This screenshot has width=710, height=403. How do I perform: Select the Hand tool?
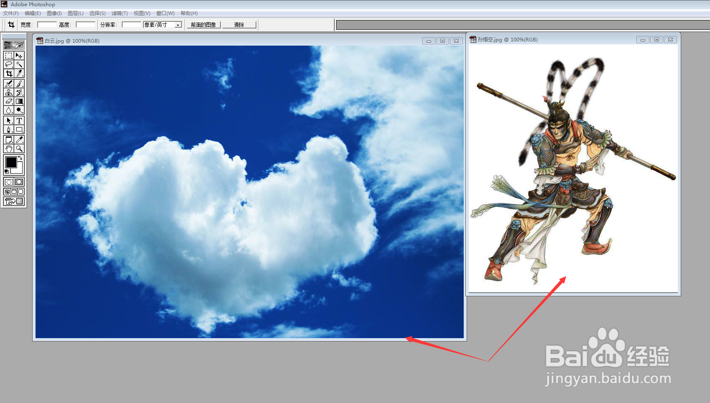tap(9, 149)
